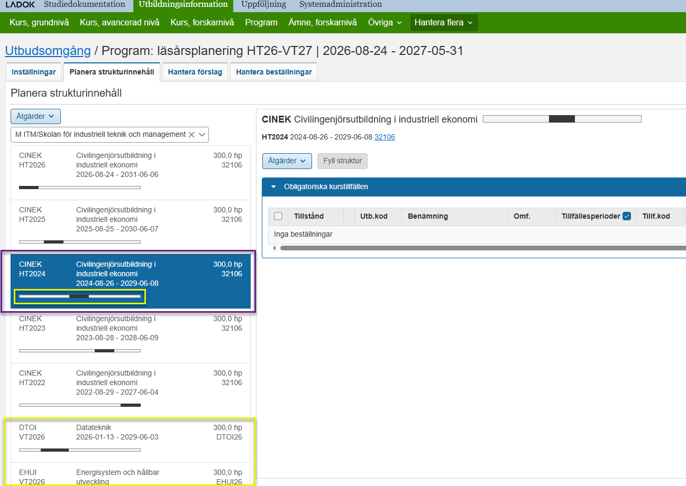The image size is (686, 486).
Task: Open the Övriga menu
Action: tap(385, 22)
